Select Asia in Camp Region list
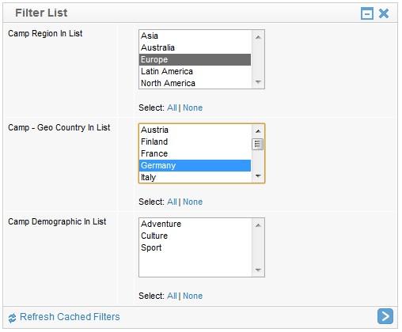This screenshot has height=332, width=402. pyautogui.click(x=195, y=36)
